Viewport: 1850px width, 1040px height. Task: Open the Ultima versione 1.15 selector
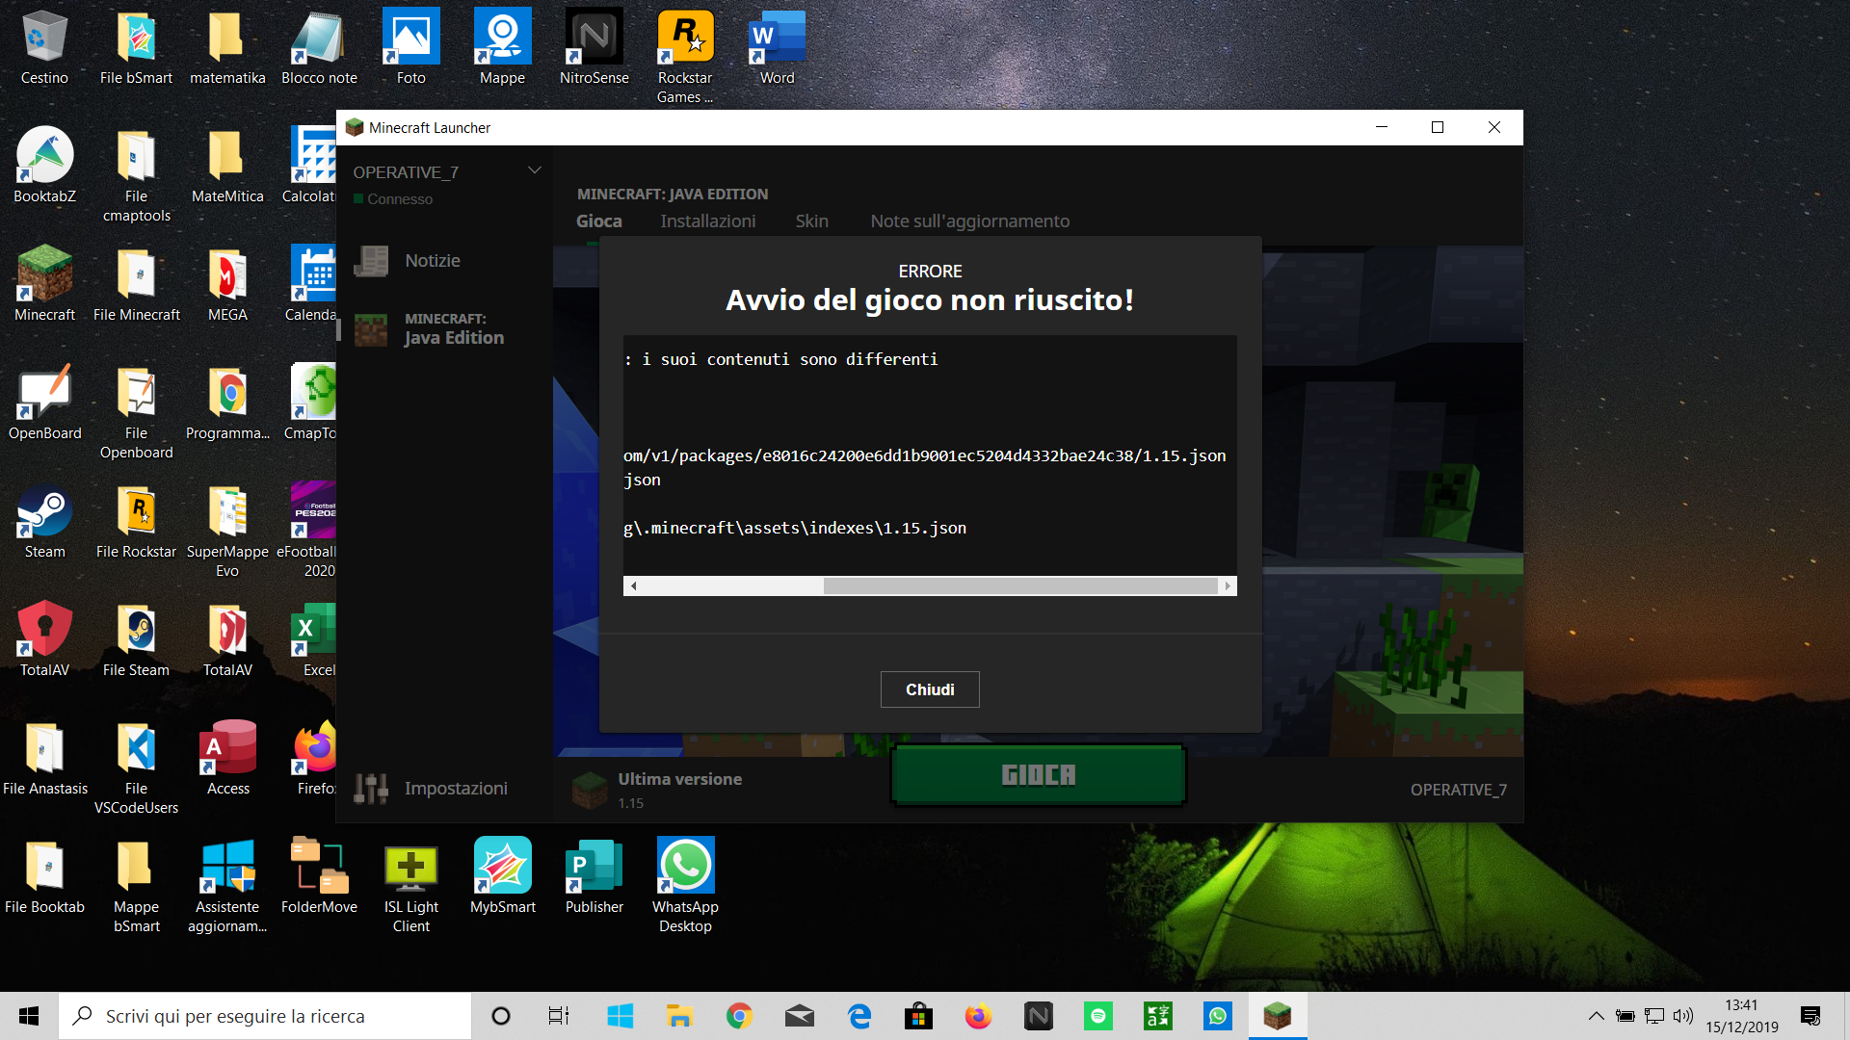678,790
